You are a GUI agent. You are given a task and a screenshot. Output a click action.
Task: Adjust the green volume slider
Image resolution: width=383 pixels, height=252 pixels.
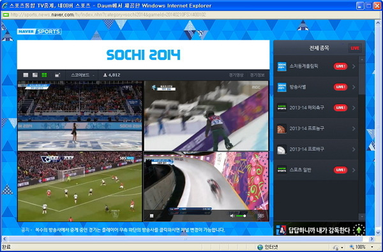241,216
